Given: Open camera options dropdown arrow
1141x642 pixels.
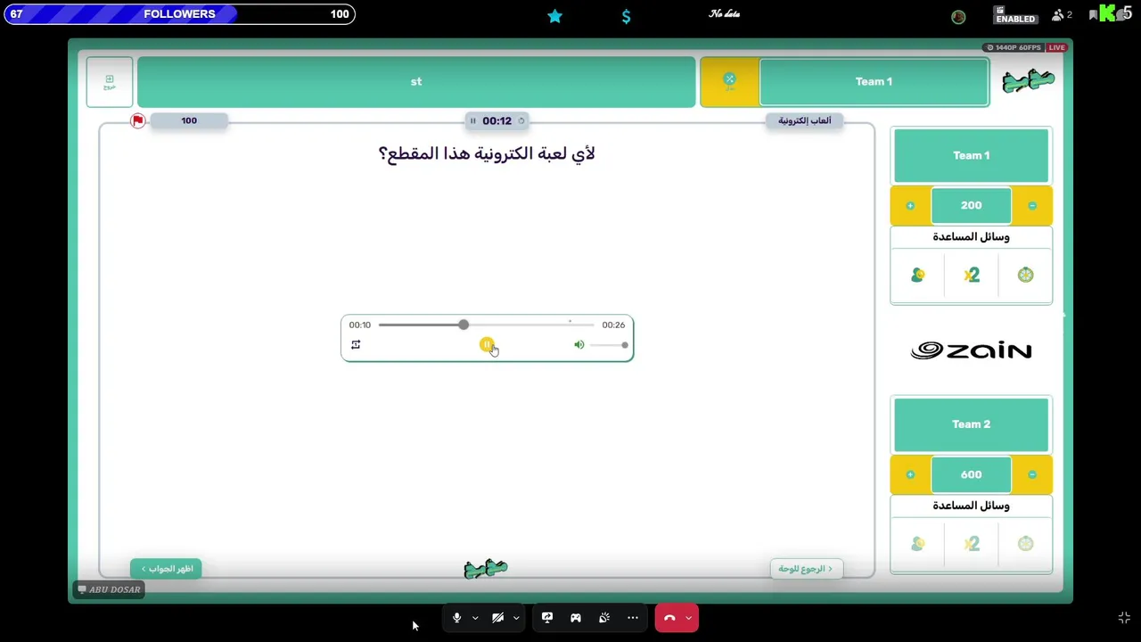Looking at the screenshot, I should click(x=516, y=618).
